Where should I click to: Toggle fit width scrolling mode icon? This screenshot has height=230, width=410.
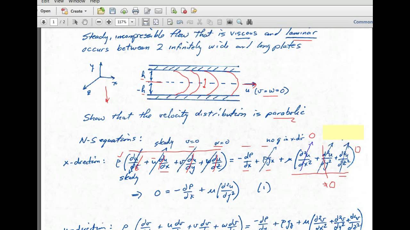(x=146, y=22)
